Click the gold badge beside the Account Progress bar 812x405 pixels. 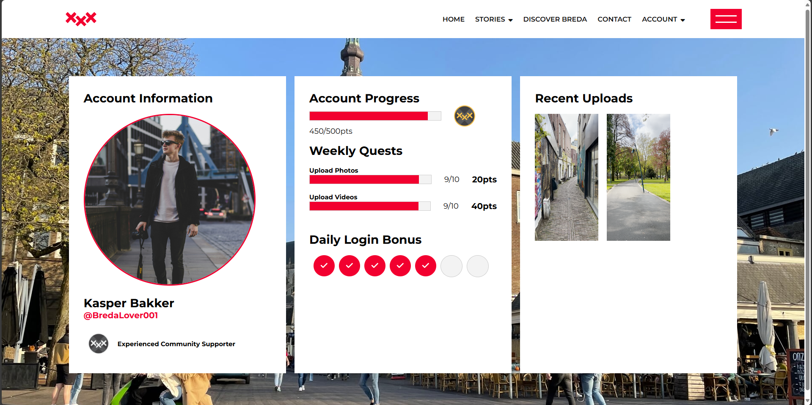[x=464, y=116]
